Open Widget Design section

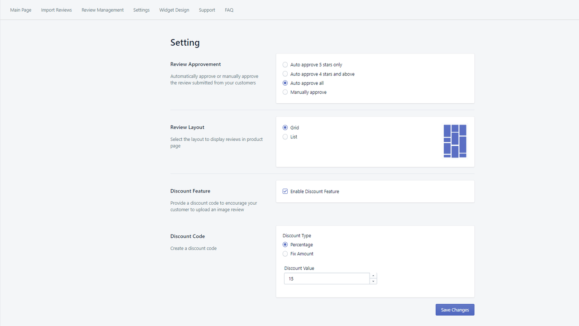point(174,10)
